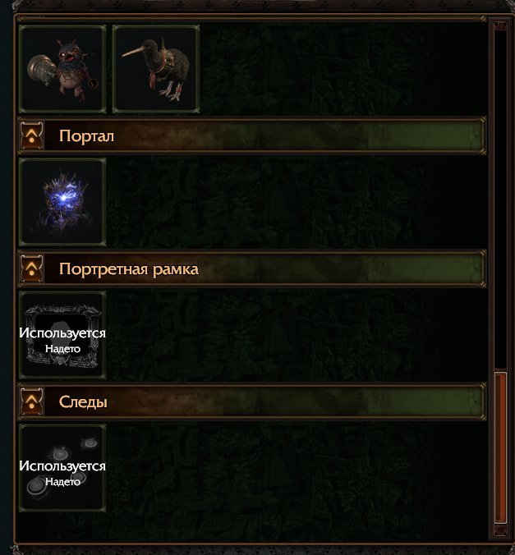This screenshot has height=555, width=515.
Task: Click the Портретная рамка header label
Action: tap(129, 269)
